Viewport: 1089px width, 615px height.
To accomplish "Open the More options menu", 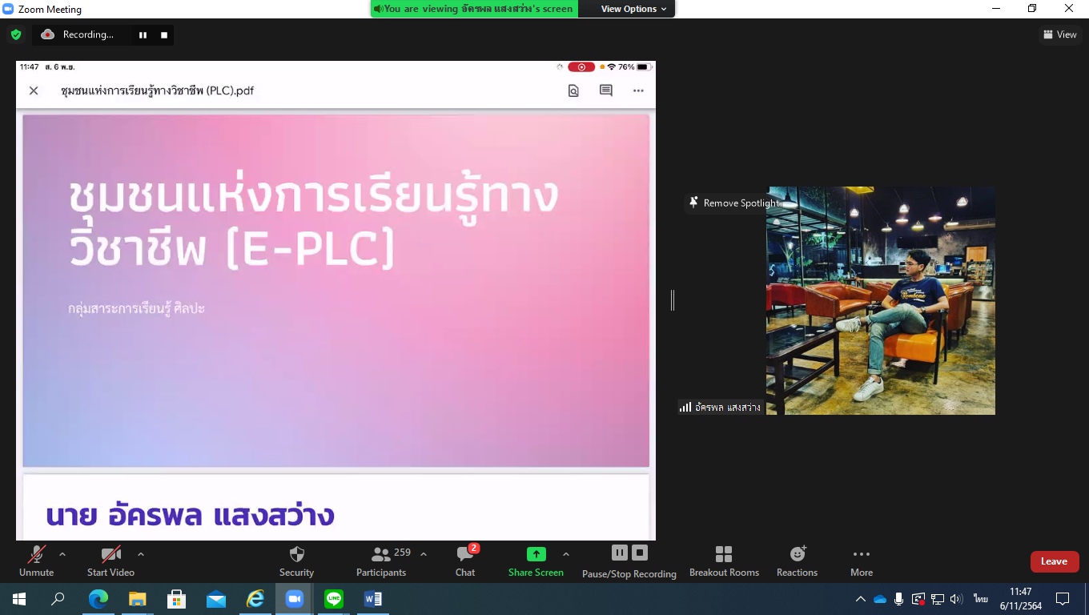I will click(862, 561).
